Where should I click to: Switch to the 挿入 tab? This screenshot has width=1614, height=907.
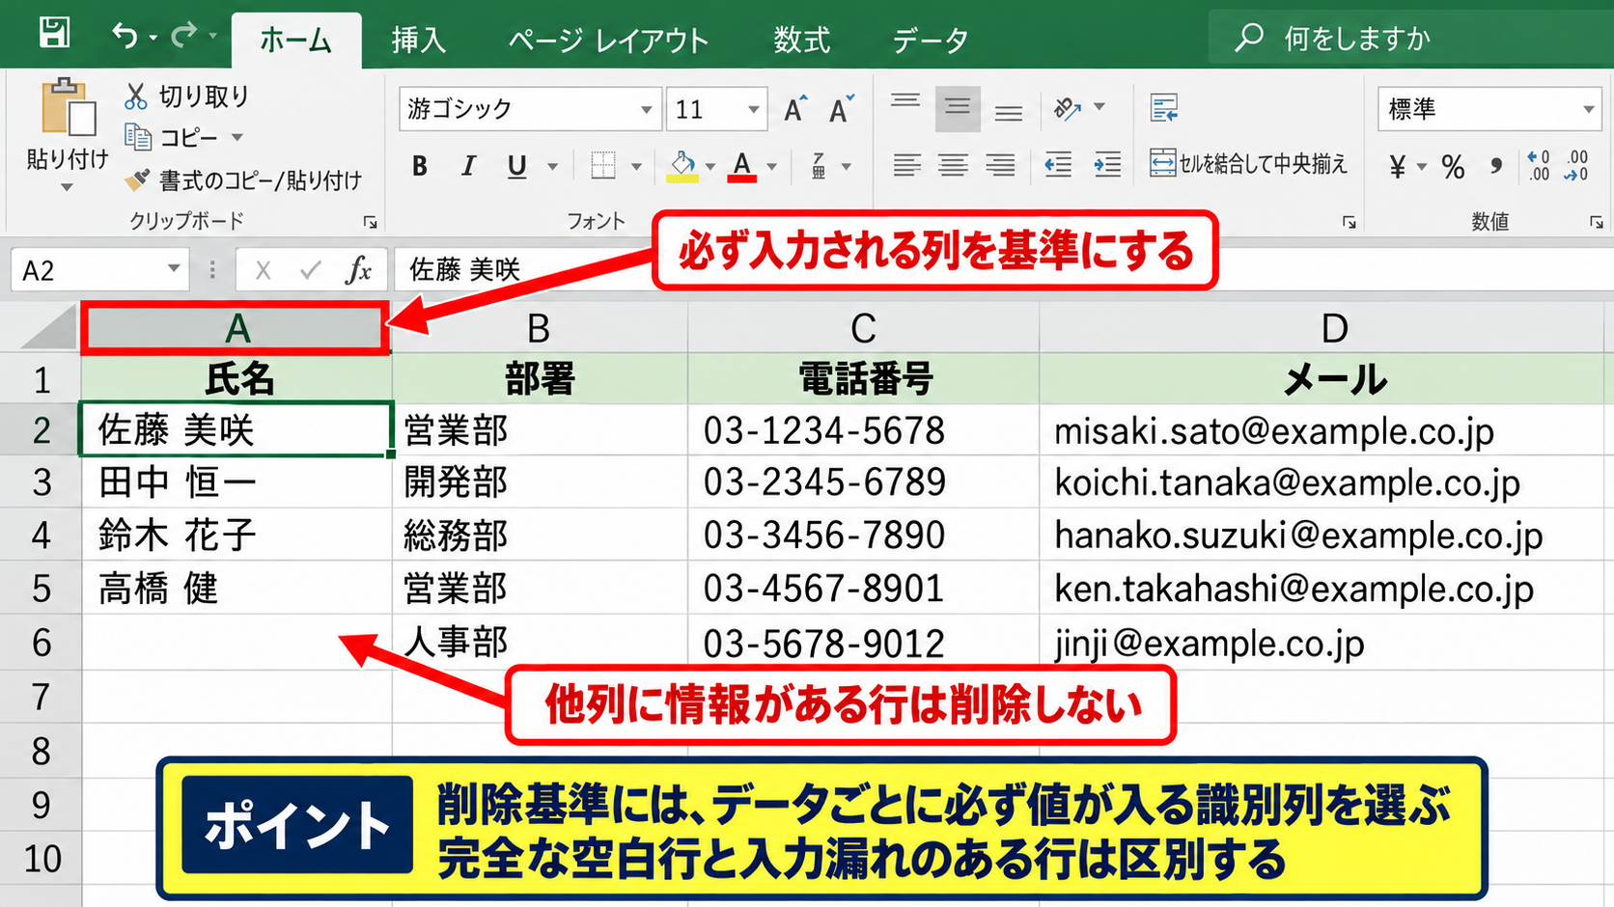[418, 40]
